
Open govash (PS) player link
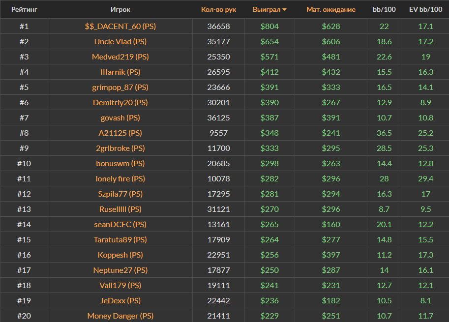[120, 118]
